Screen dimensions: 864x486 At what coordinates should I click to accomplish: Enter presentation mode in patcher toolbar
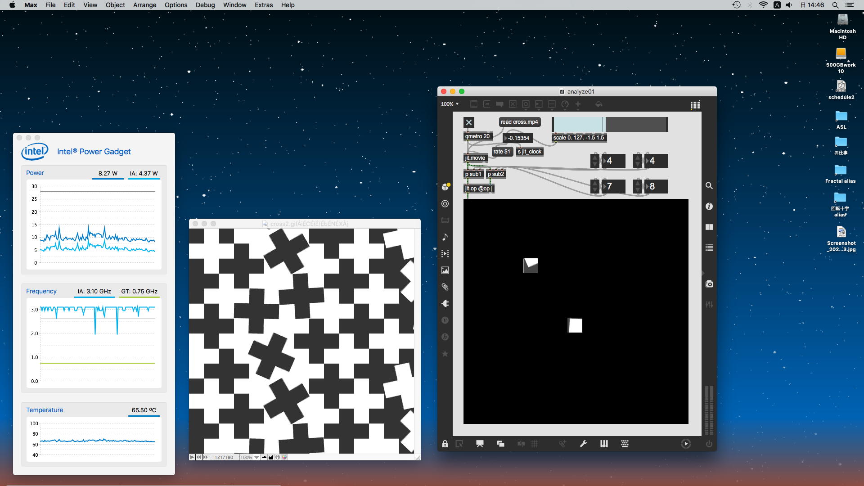(x=480, y=444)
